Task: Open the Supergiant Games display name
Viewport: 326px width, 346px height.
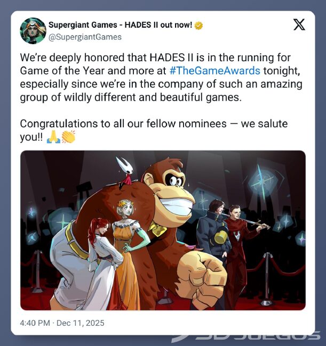Action: 120,25
